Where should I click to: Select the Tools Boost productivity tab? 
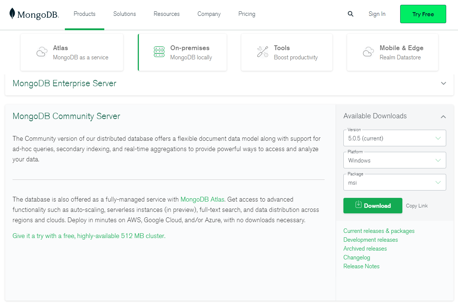point(287,52)
